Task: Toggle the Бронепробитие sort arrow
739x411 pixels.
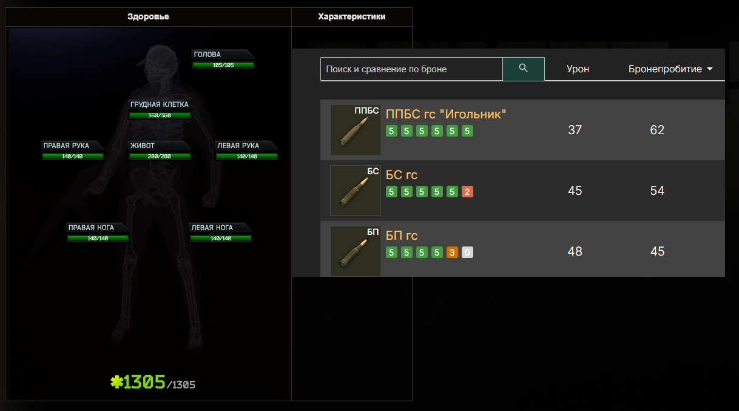Action: (x=709, y=69)
